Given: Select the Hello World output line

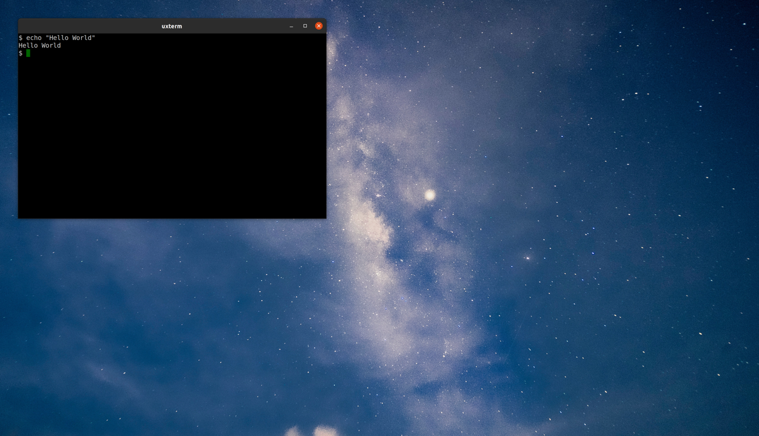Looking at the screenshot, I should tap(39, 45).
